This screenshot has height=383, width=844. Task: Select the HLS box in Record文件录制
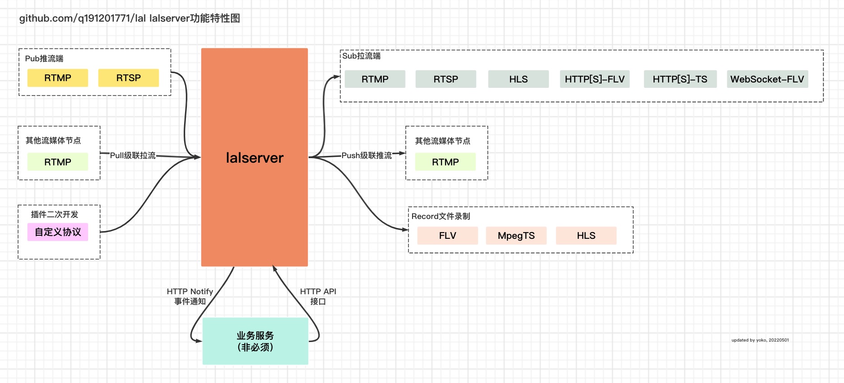click(586, 236)
